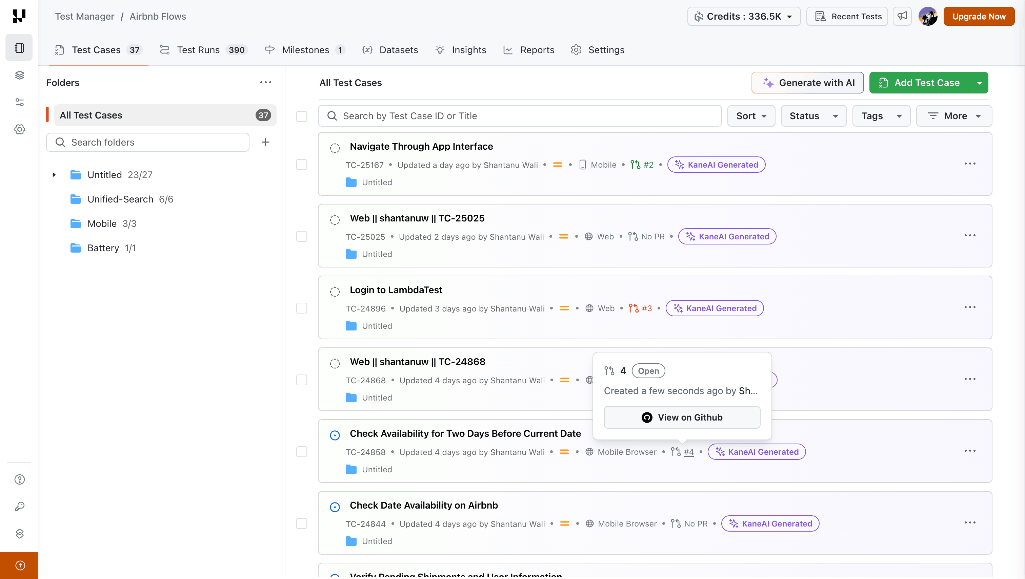Click the LambdaTest logo icon
Screen dimensions: 1025x579
point(19,16)
